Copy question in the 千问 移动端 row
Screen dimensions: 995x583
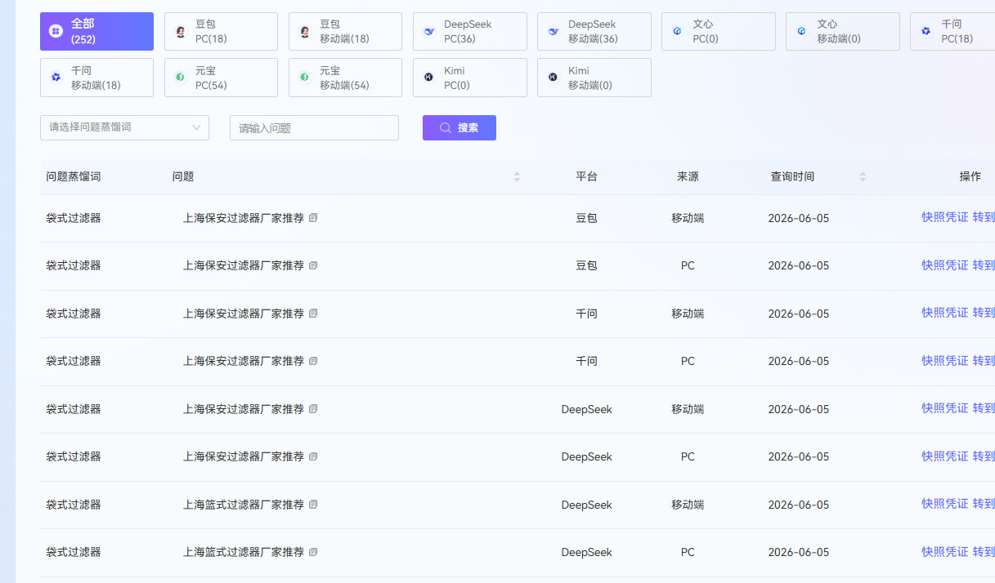313,314
